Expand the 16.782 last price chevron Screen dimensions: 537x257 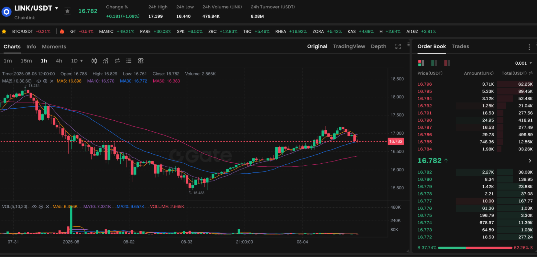530,161
